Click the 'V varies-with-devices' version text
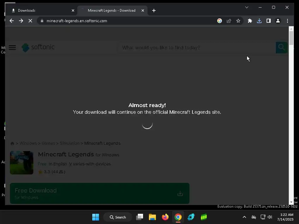This screenshot has width=299, height=224. [x=90, y=164]
